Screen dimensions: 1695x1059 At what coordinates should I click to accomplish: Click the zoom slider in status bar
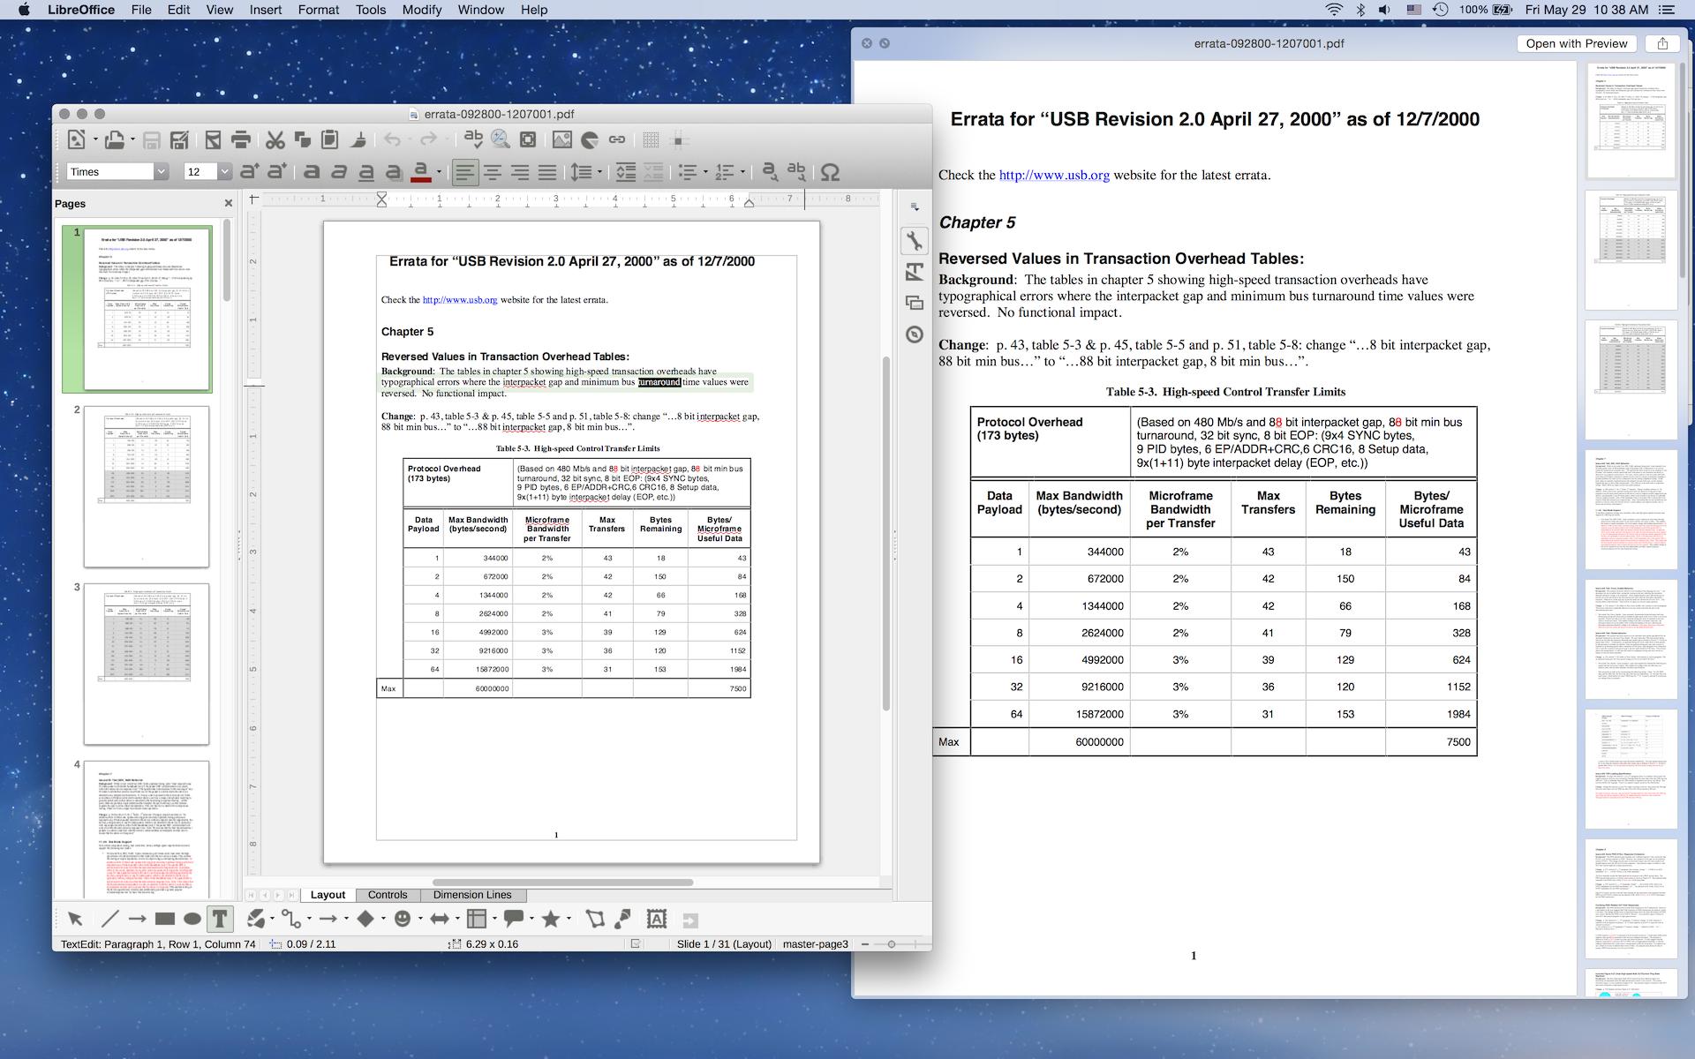tap(891, 944)
